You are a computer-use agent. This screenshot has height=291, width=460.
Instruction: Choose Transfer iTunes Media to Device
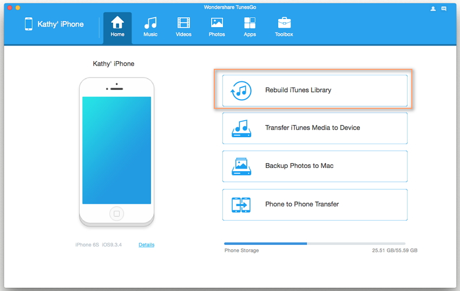[314, 128]
